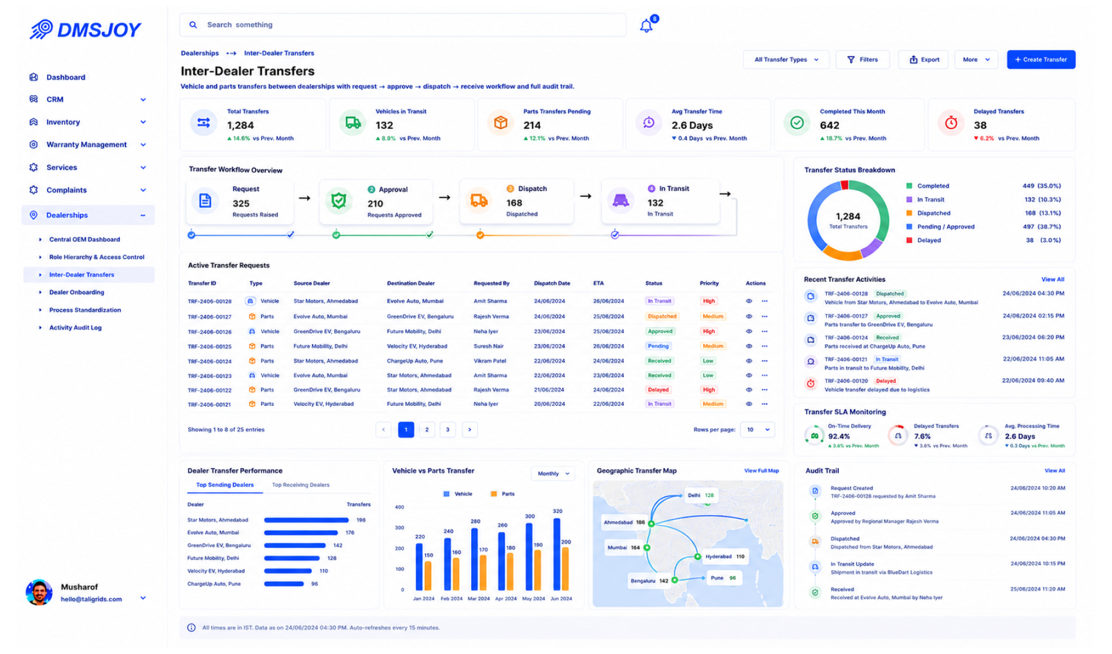The image size is (1112, 654).
Task: Open Activity Audit Log in sidebar
Action: (75, 328)
